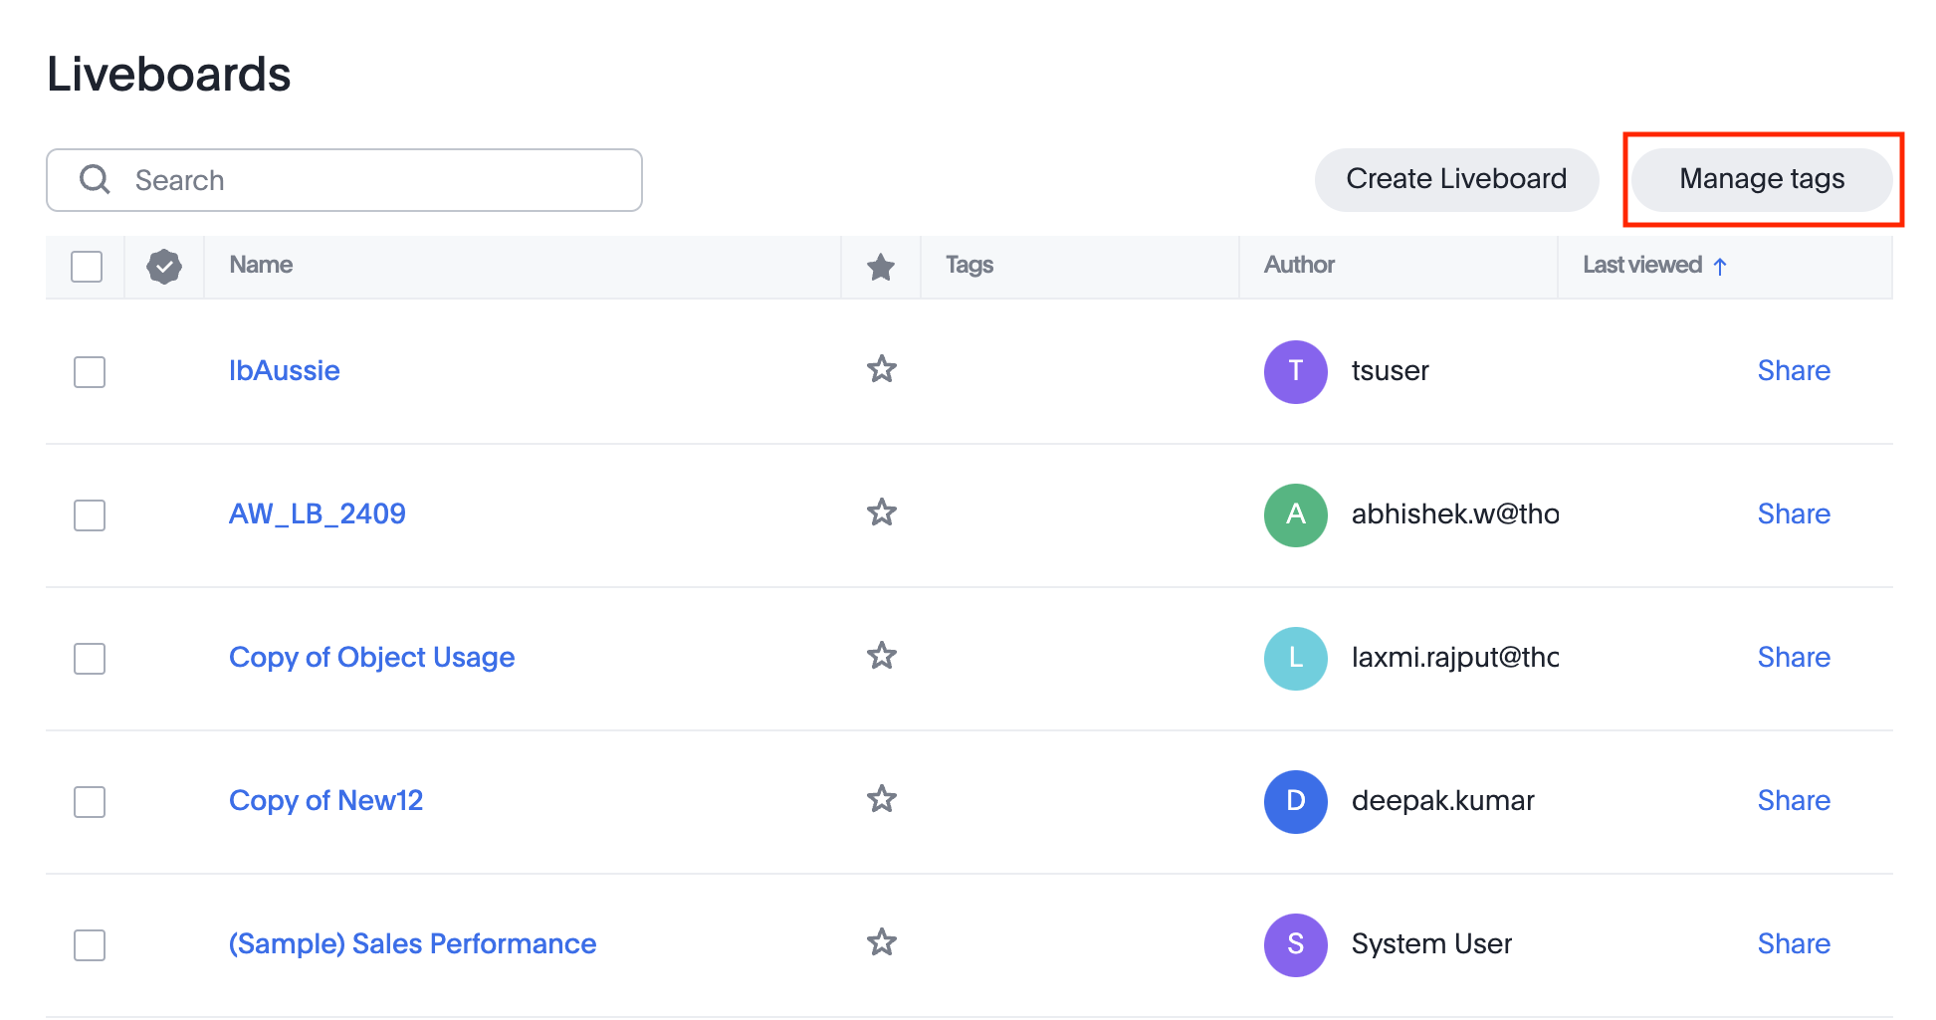1936x1020 pixels.
Task: Click the favorites star column header
Action: tap(880, 266)
